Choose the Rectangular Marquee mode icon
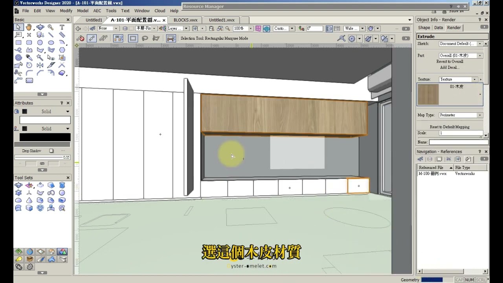 [133, 38]
